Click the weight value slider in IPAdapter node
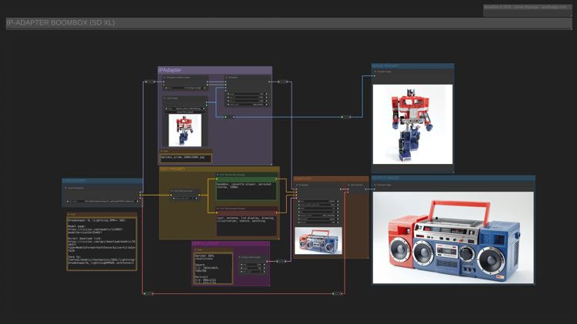This screenshot has height=324, width=577. 246,95
